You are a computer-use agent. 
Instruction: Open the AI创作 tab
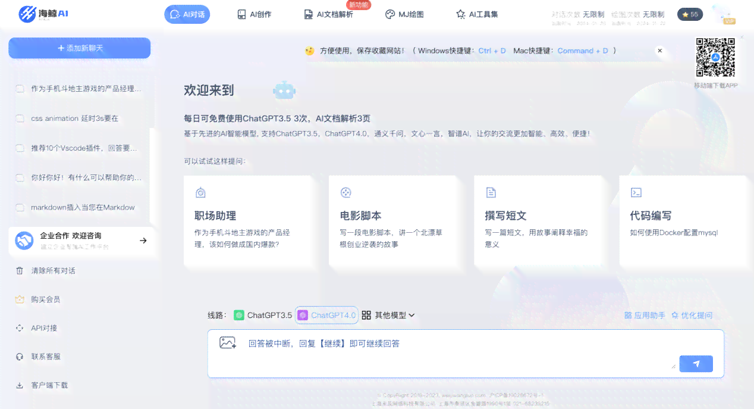(x=254, y=14)
